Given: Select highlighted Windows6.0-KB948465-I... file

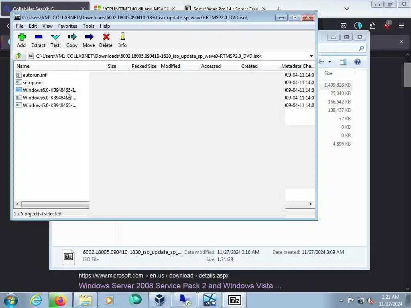Looking at the screenshot, I should coord(50,90).
